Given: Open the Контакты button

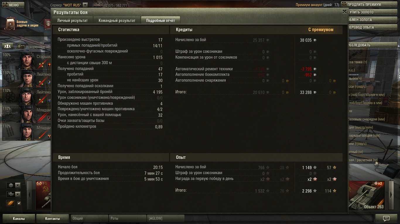Looking at the screenshot, I should (x=52, y=218).
